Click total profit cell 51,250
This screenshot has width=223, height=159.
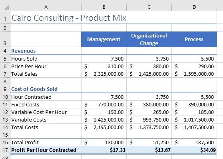[149, 142]
